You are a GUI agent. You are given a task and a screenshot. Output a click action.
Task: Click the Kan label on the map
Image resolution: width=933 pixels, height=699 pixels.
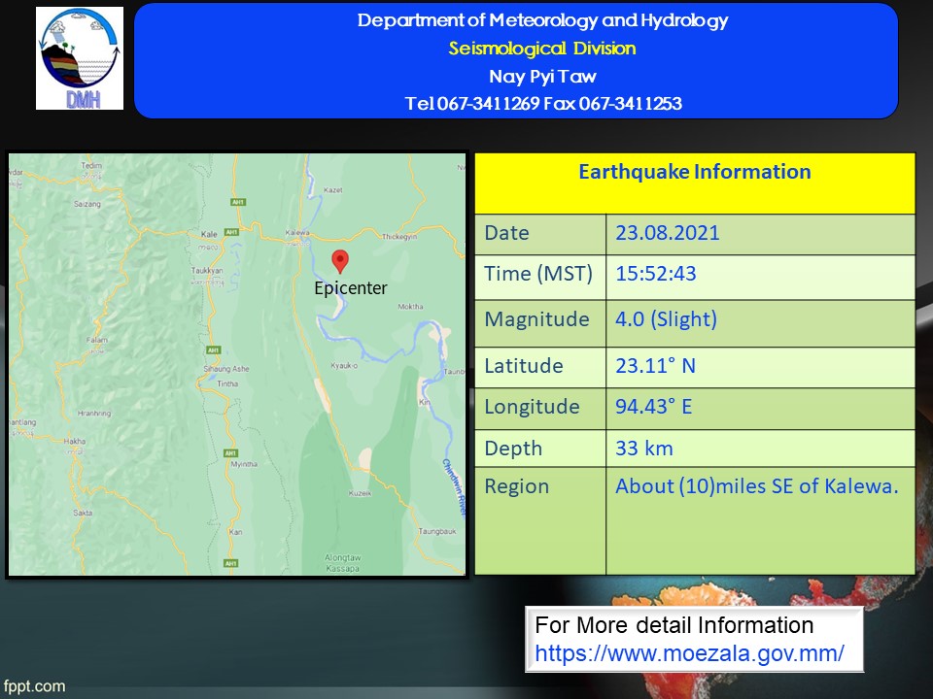(235, 532)
